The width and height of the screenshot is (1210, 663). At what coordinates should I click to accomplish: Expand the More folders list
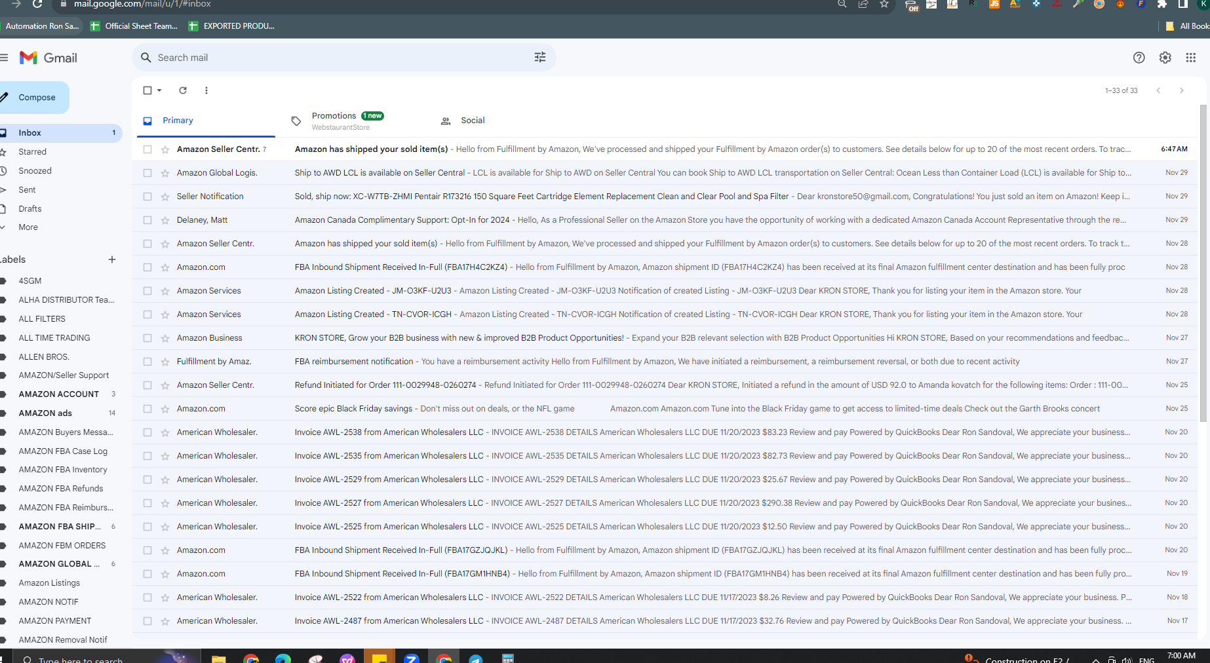pos(28,227)
